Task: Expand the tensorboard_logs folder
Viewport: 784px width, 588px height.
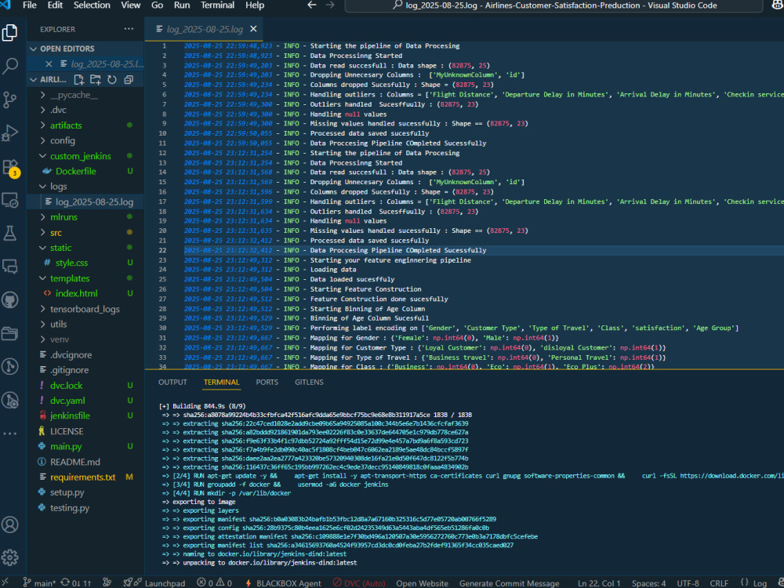Action: click(85, 309)
